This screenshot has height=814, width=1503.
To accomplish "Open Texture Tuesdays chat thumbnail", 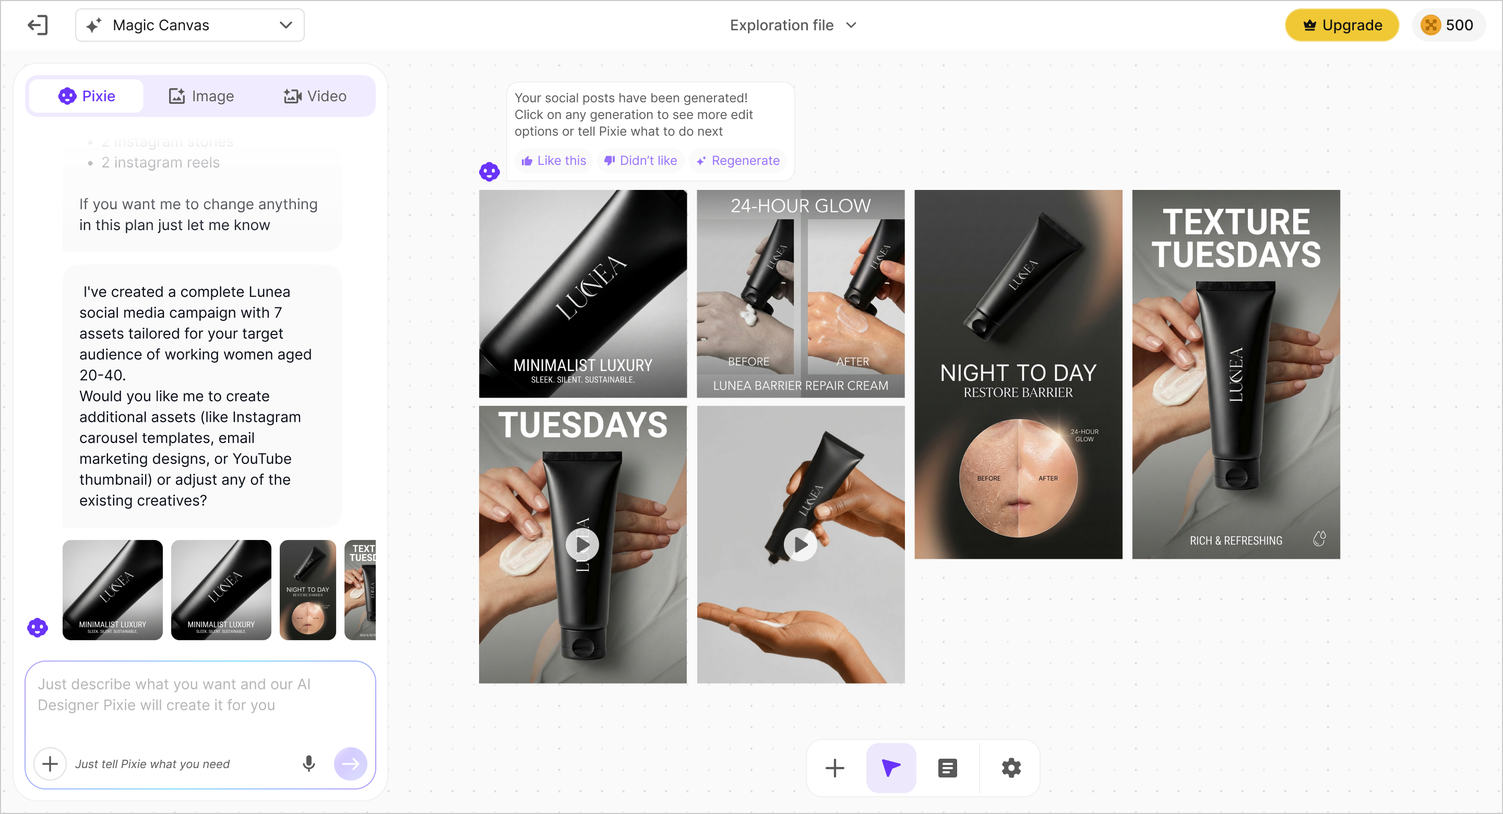I will point(360,590).
